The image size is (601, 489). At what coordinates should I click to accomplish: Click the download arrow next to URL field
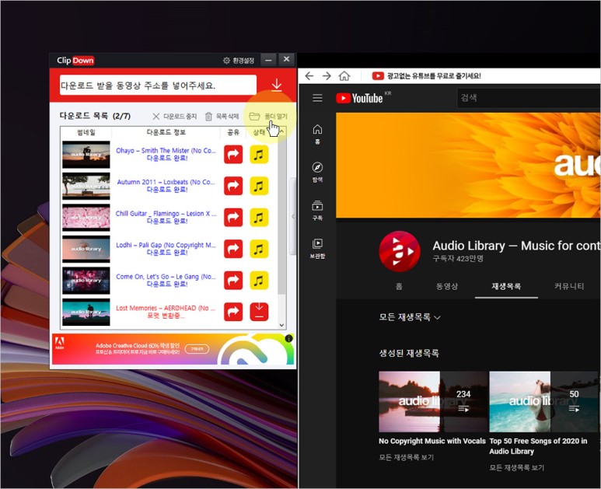(276, 85)
